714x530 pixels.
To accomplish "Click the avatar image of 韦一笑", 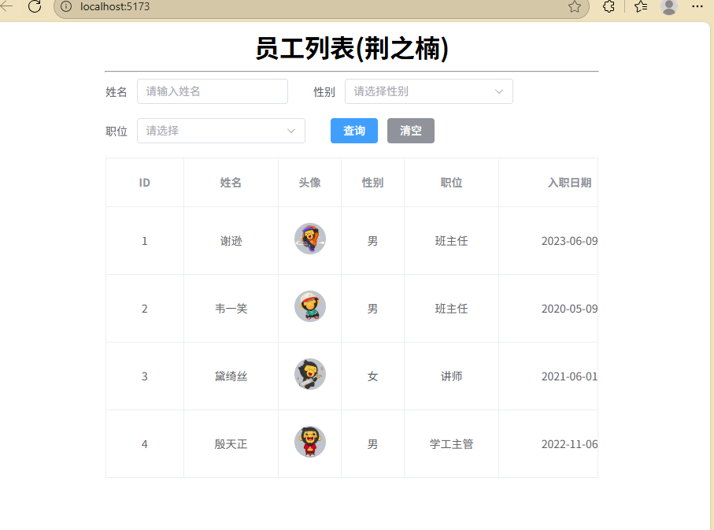I will click(310, 306).
